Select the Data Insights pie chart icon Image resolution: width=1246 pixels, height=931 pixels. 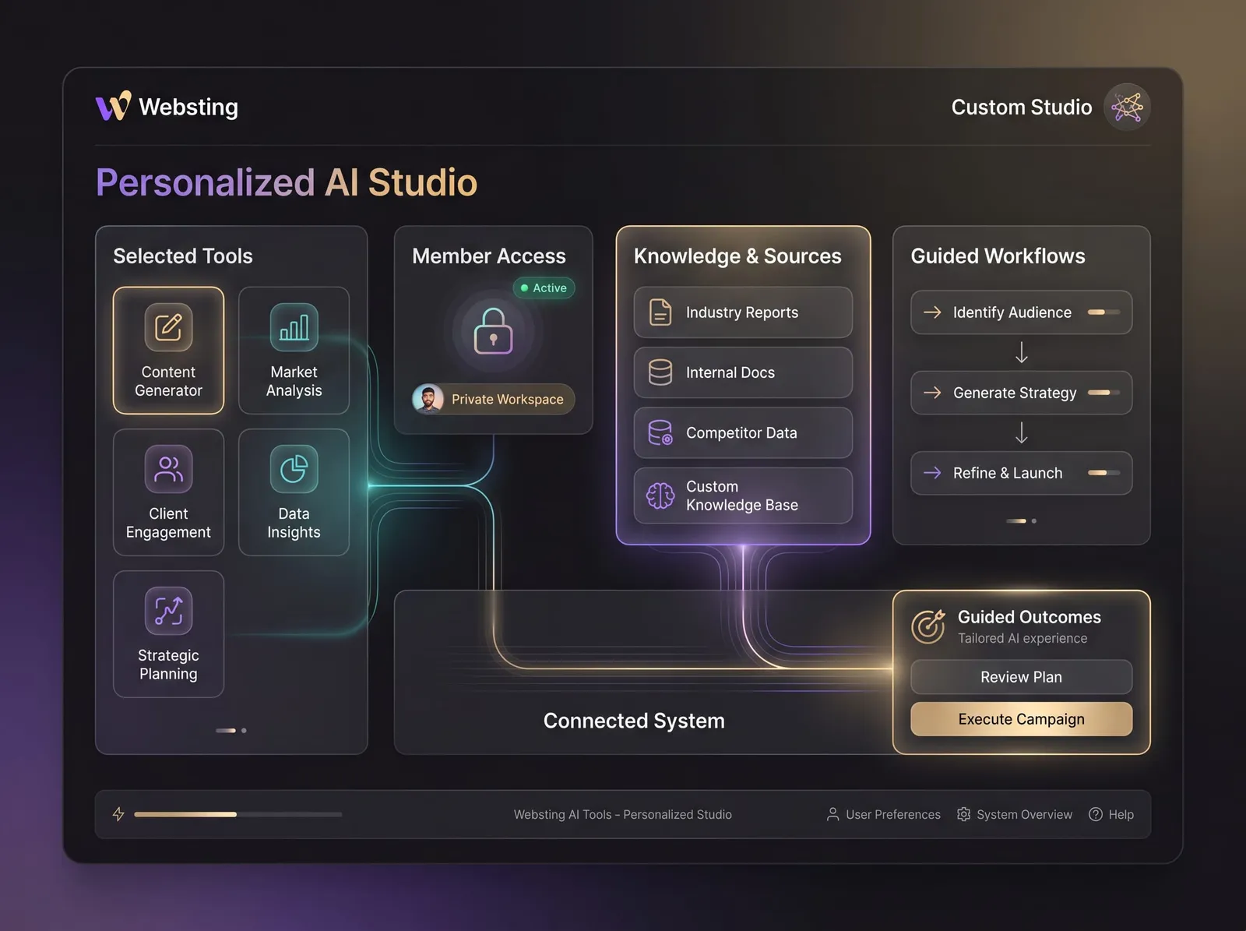pyautogui.click(x=294, y=469)
